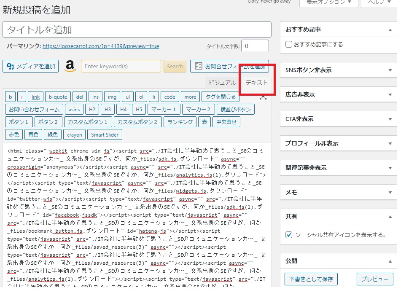Screen dimensions: 398x290
Task: Open the permalink loosecarrot.com URL
Action: [101, 46]
